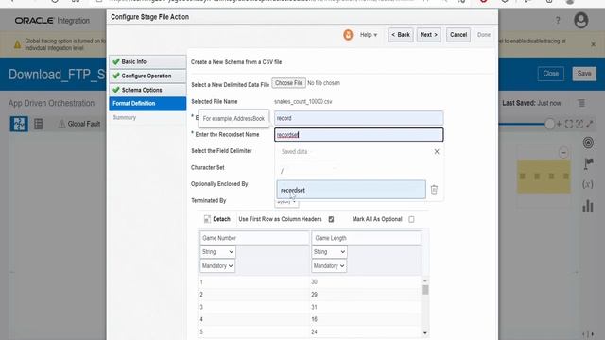Screen dimensions: 605x340
Task: Open the Summary step
Action: point(125,117)
